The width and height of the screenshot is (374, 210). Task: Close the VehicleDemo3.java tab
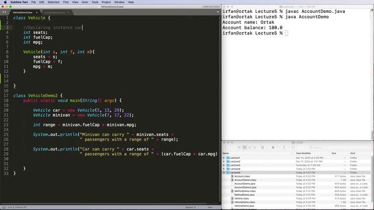(x=36, y=12)
